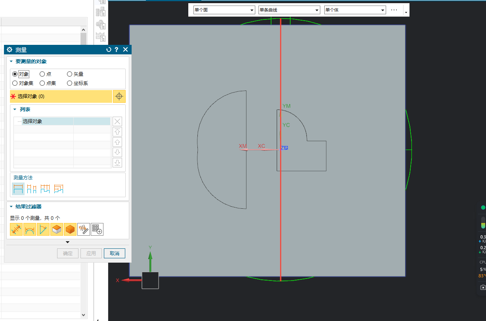The image size is (486, 321).
Task: Pick the from-reference-object measurement method icon
Action: [59, 188]
